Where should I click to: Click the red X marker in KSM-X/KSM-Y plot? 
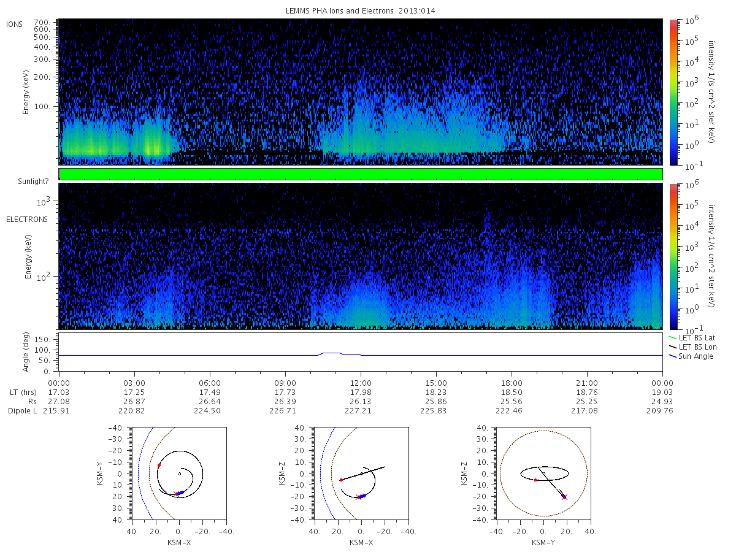177,494
